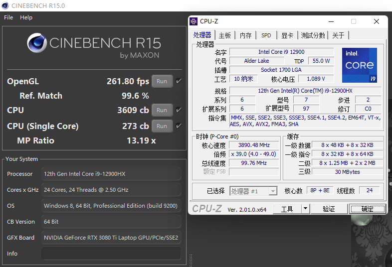Click the 1.089 V core voltage value
Screen dimensions: 392x267
tap(316, 79)
